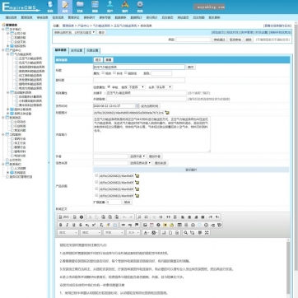This screenshot has width=298, height=298.
Task: Open the 信息 (Info) top navigation menu
Action: [65, 7]
